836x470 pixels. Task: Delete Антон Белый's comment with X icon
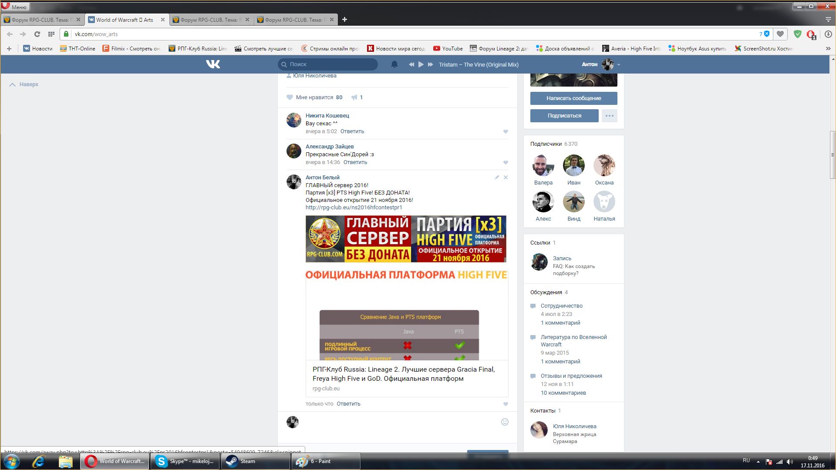tap(506, 177)
